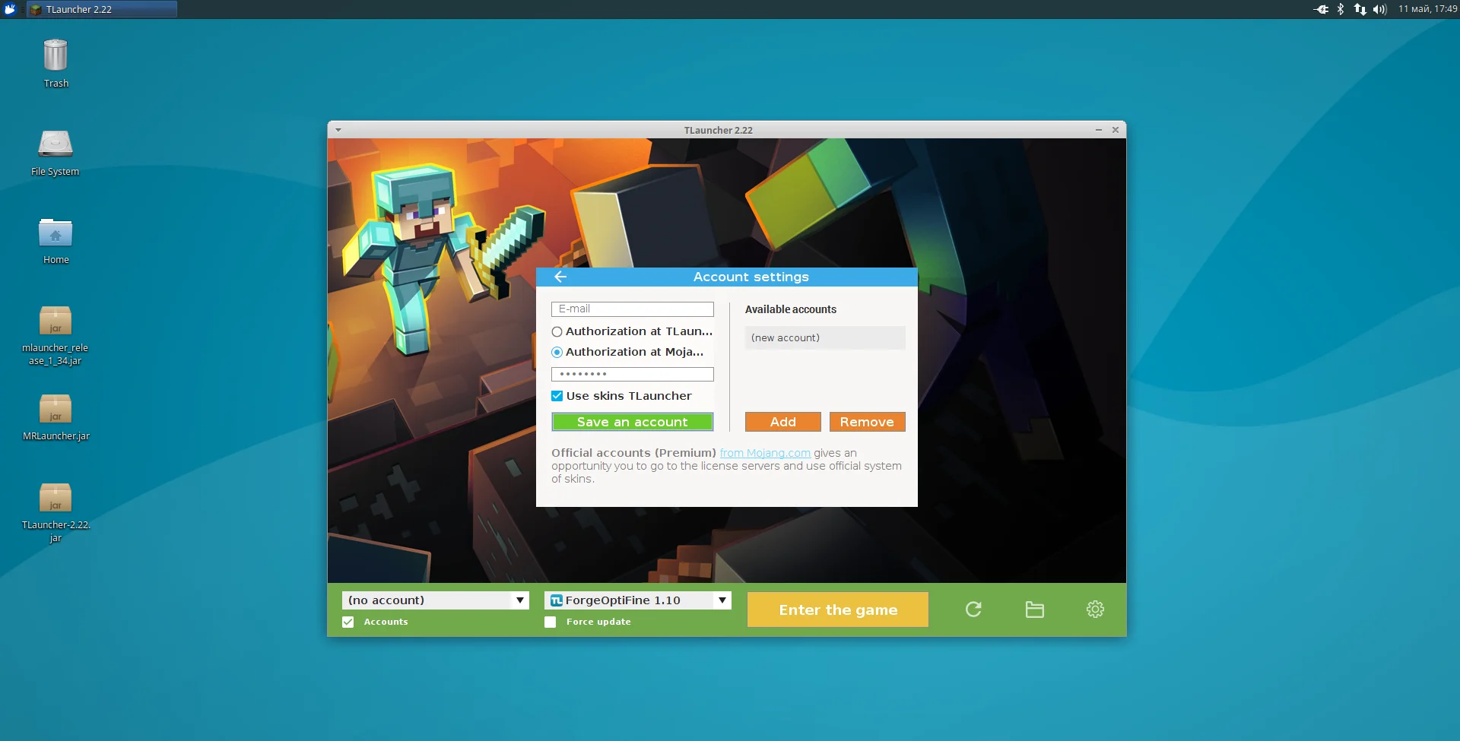The height and width of the screenshot is (741, 1460).
Task: Enable the Force update checkbox
Action: [x=551, y=622]
